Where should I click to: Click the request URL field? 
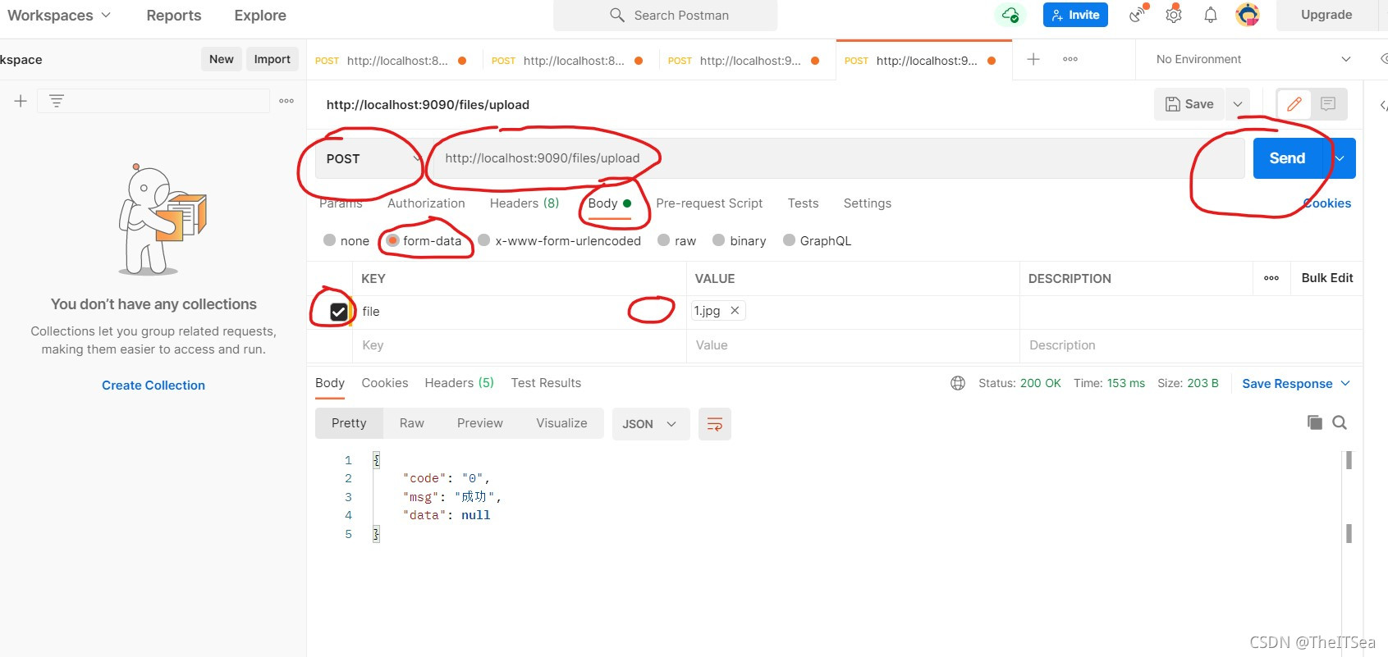[837, 158]
